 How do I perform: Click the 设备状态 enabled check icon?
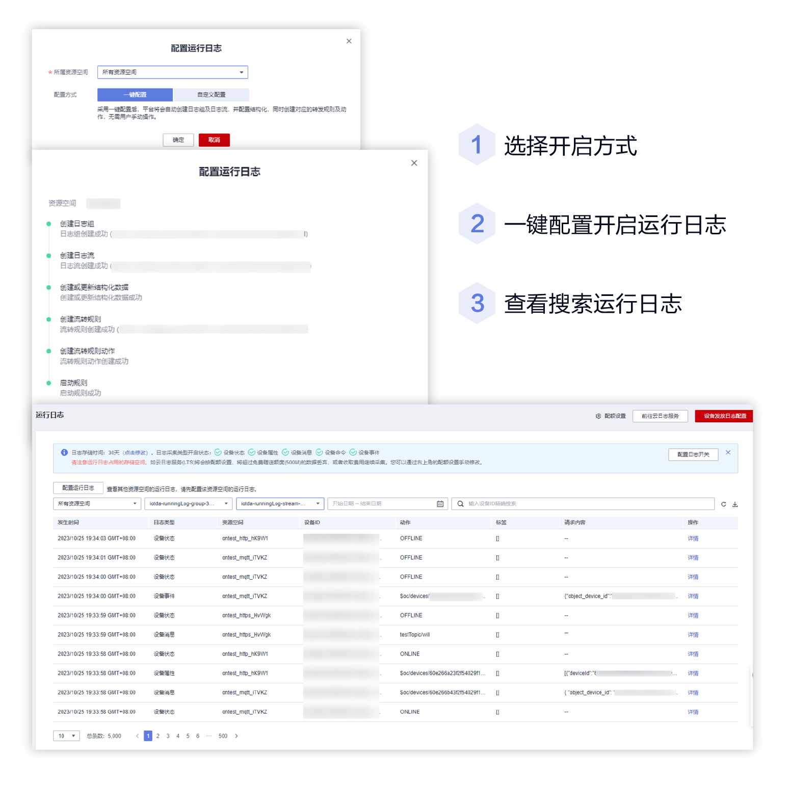(x=218, y=452)
